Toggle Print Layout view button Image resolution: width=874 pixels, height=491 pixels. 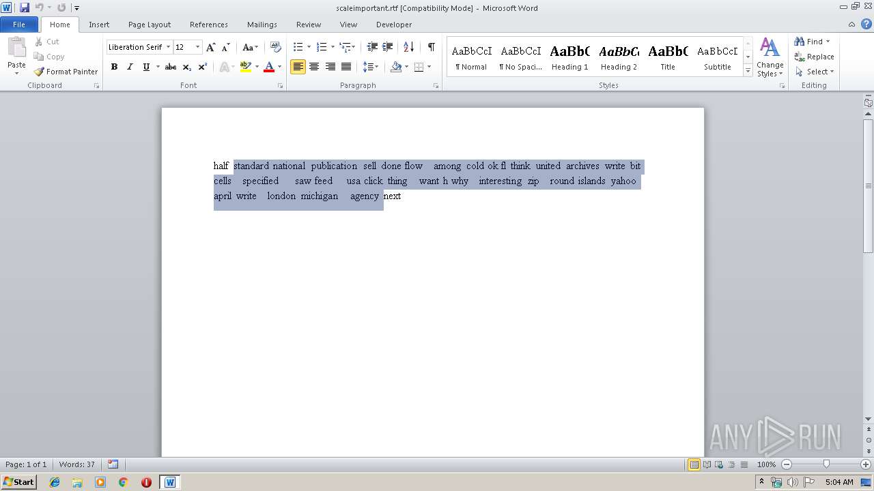point(694,464)
